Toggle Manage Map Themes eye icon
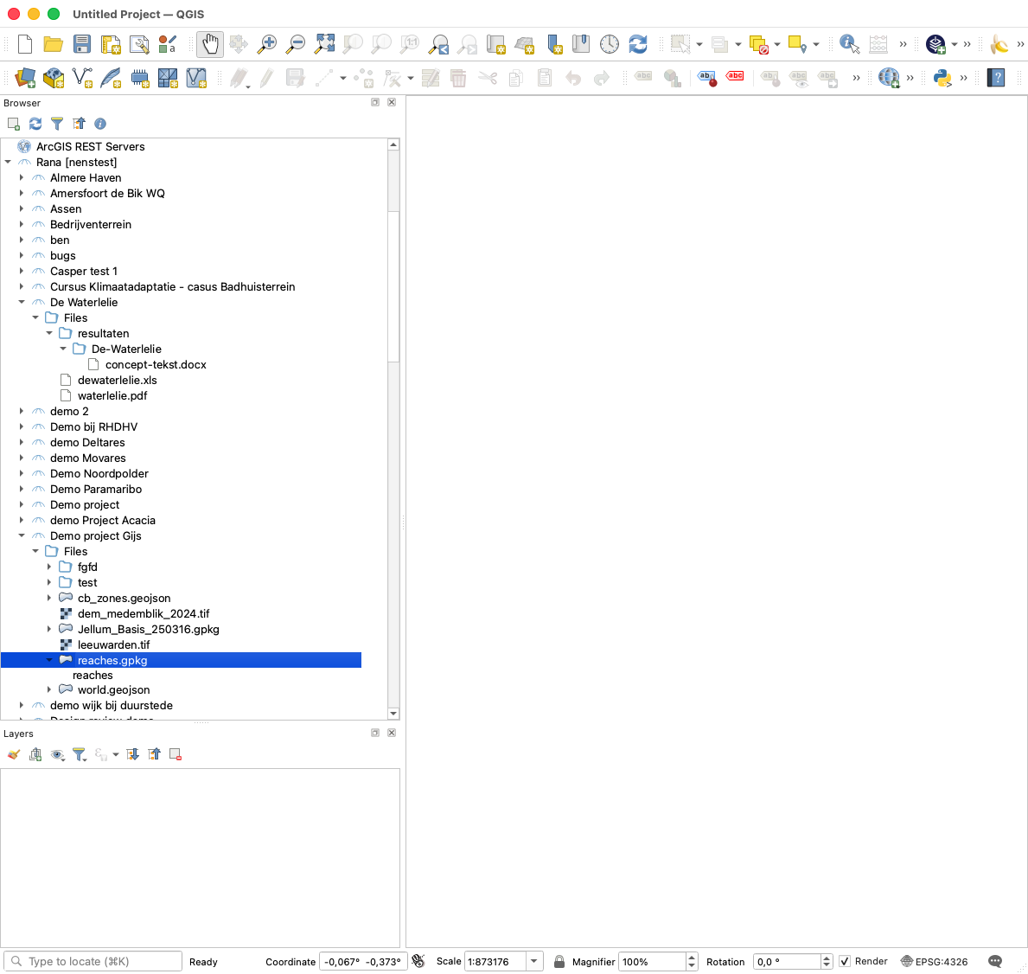Viewport: 1028px width, 974px height. (x=57, y=754)
